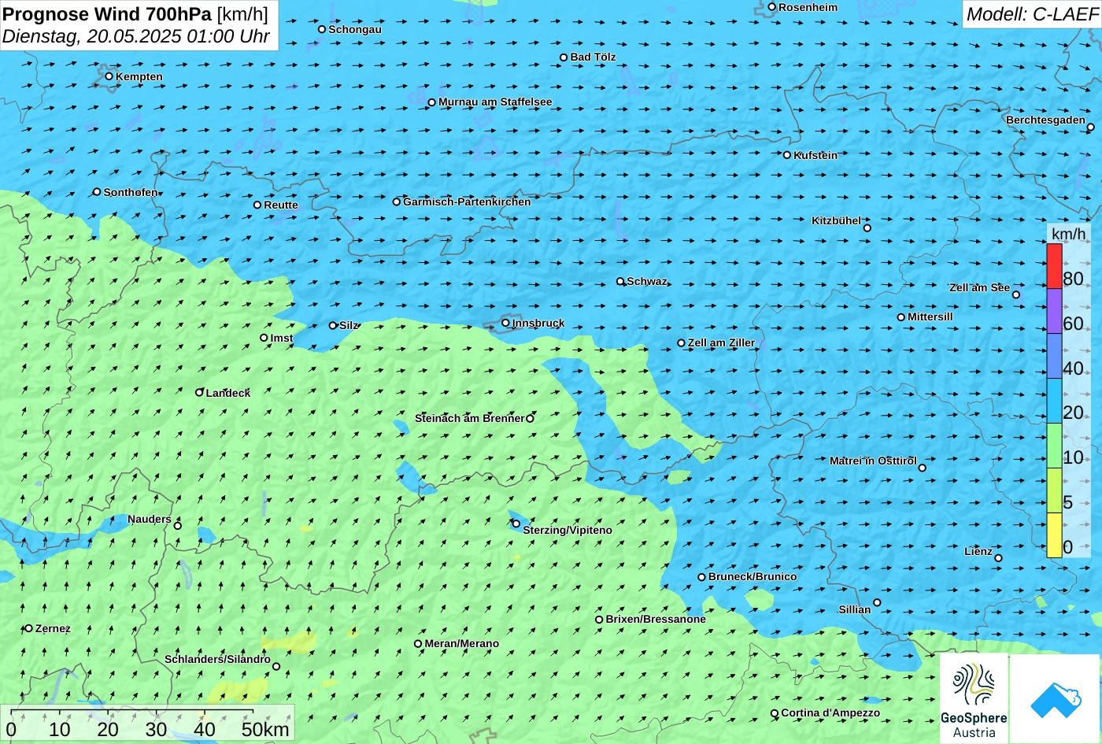Click the Sillian label
The image size is (1102, 744).
855,609
